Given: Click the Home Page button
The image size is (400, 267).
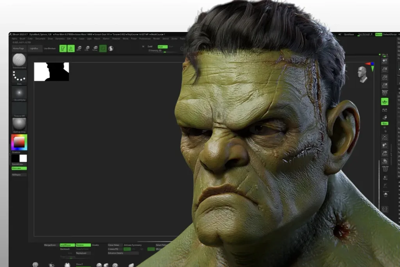Looking at the screenshot, I should point(18,48).
